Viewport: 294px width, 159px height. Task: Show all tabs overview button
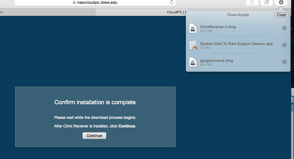pyautogui.click(x=266, y=2)
